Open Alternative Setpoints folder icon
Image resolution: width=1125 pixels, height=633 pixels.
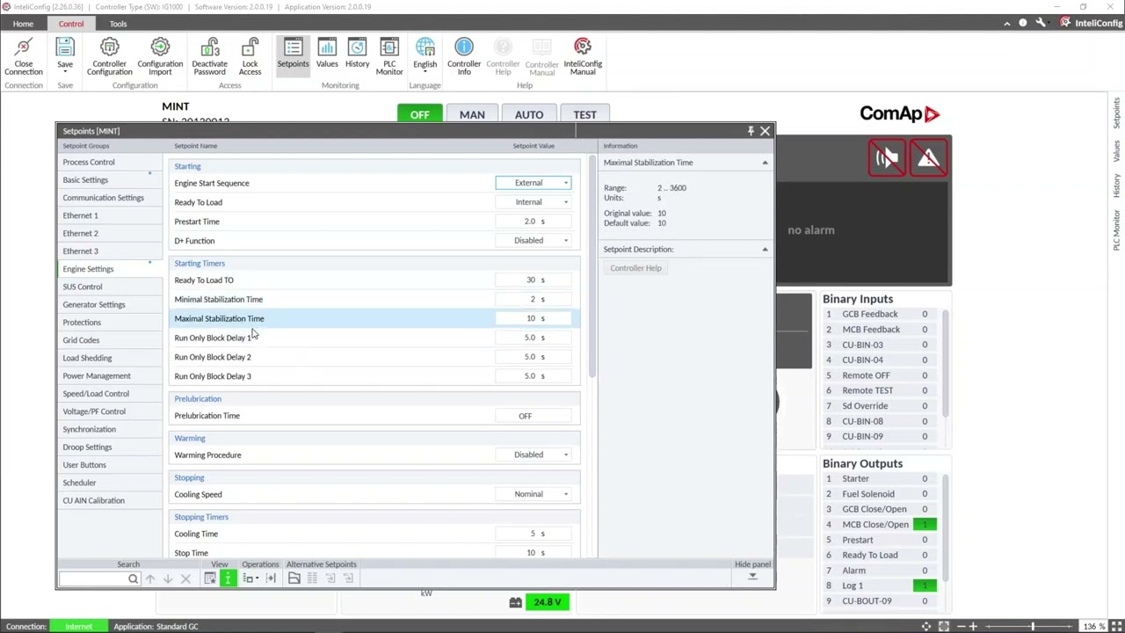pos(294,578)
